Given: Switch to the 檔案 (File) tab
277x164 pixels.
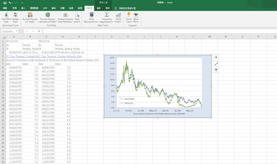Looking at the screenshot, I should [x=5, y=8].
